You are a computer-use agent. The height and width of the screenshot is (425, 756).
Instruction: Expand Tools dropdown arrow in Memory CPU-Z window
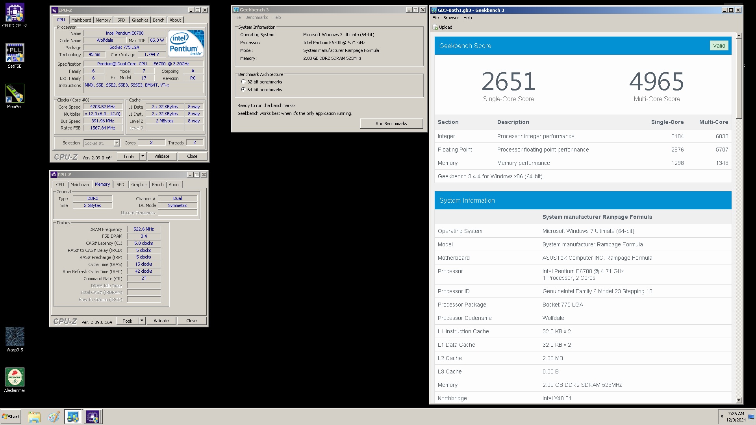[x=142, y=321]
